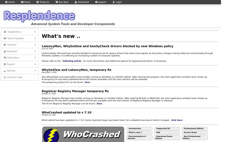Click the sidebar Resplendence home icon
The height and width of the screenshot is (142, 227).
[x=5, y=32]
